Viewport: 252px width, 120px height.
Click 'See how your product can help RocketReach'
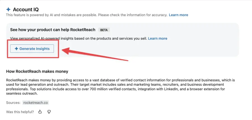point(53,30)
